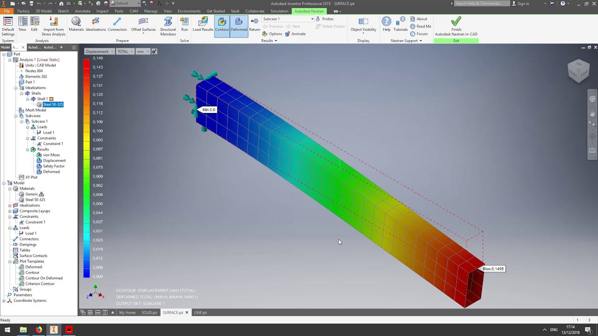Open Nastran Help
598x336 pixels.
[x=386, y=24]
